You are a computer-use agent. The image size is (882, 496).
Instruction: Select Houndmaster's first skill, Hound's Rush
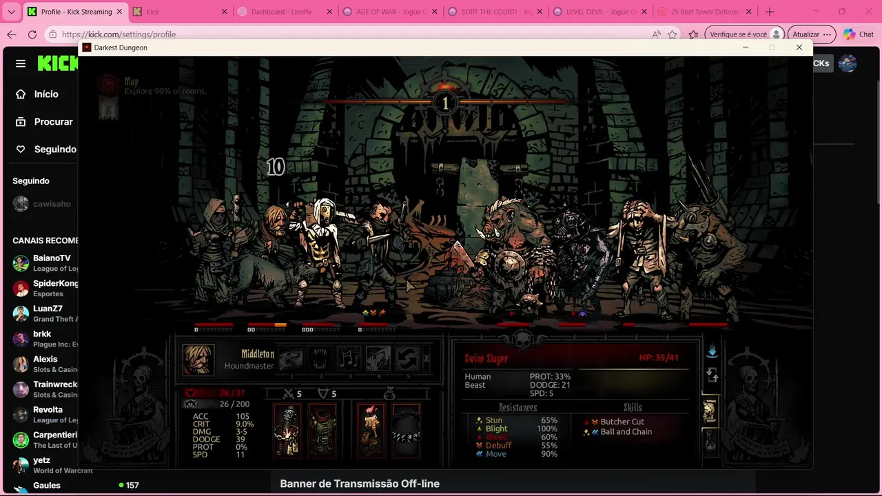291,358
